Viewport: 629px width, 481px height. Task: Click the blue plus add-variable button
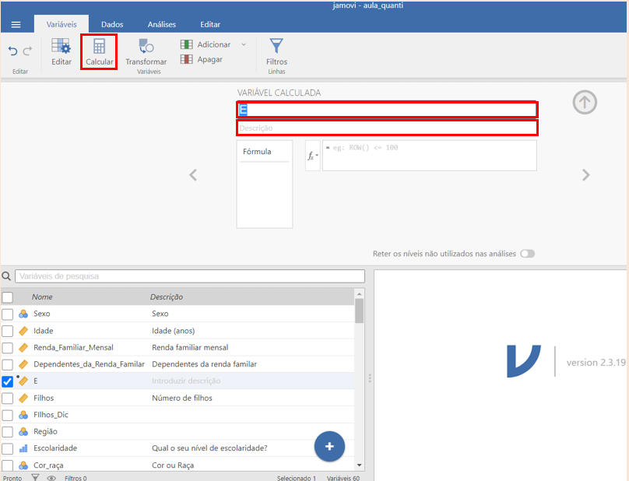pos(329,446)
